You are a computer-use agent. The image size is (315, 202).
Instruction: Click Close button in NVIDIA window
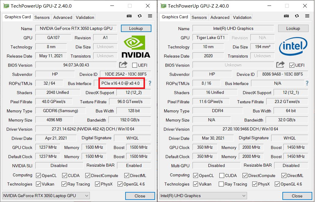click(x=140, y=196)
